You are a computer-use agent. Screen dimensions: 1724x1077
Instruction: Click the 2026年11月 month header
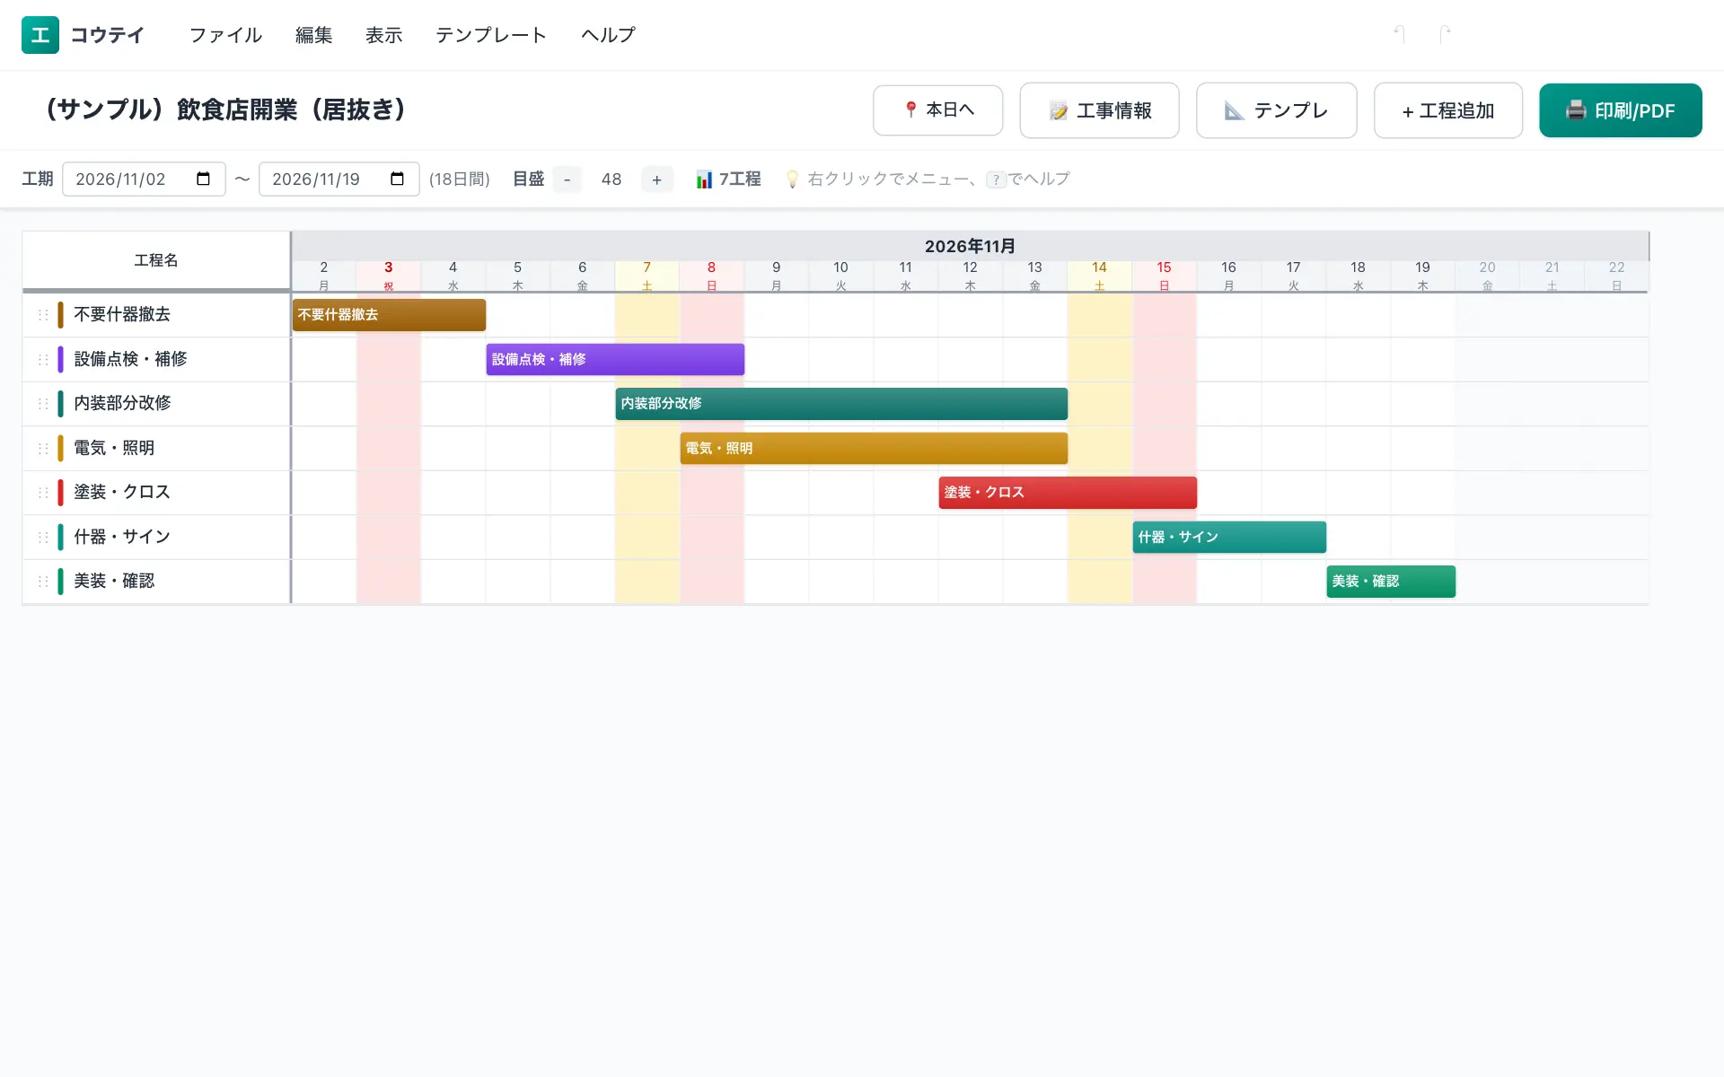(x=970, y=246)
